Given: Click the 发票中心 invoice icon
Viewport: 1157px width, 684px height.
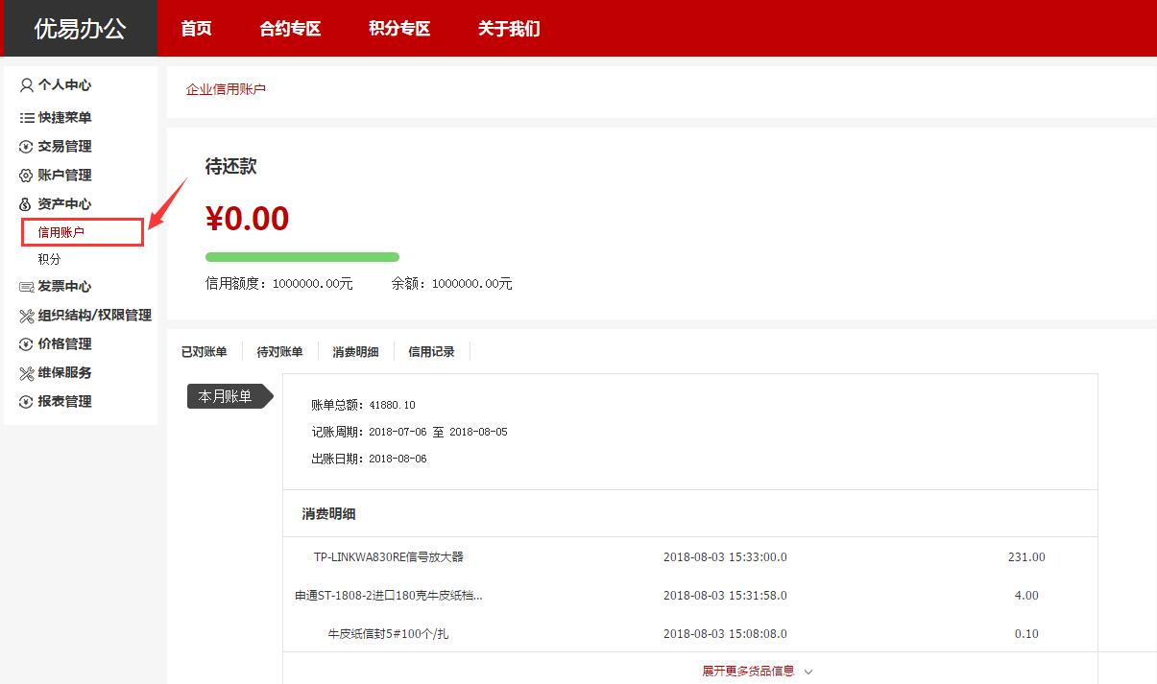Looking at the screenshot, I should [x=27, y=287].
